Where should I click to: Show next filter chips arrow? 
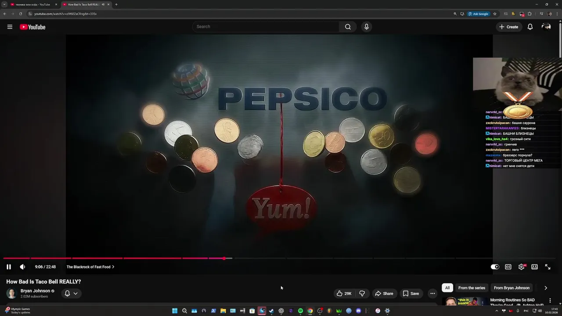point(546,288)
